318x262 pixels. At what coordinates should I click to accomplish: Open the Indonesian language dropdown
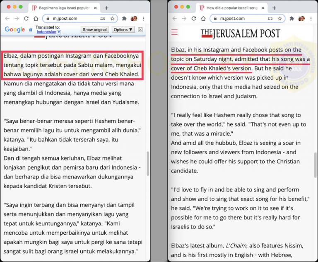click(x=48, y=32)
